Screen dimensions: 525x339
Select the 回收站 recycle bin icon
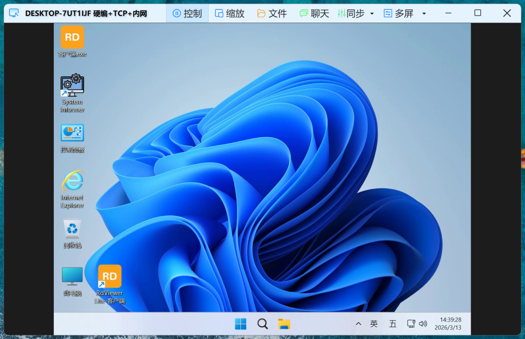point(72,229)
